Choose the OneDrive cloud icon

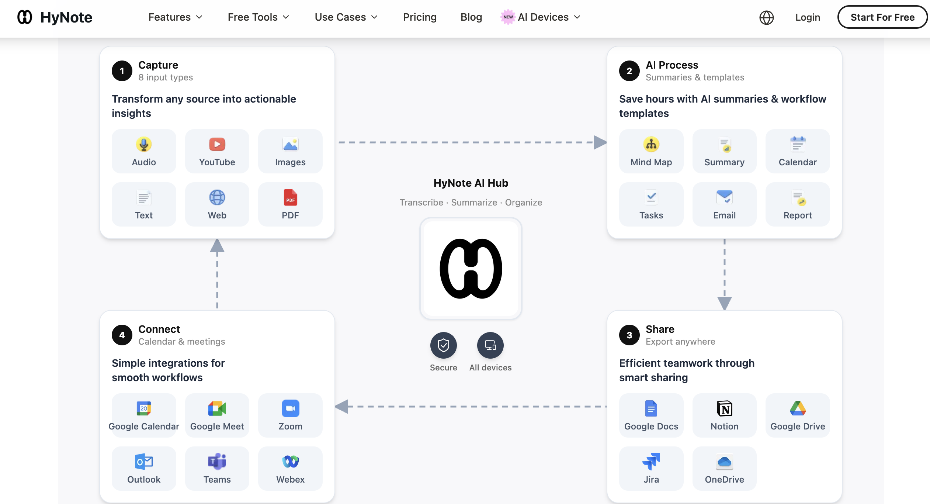point(724,462)
